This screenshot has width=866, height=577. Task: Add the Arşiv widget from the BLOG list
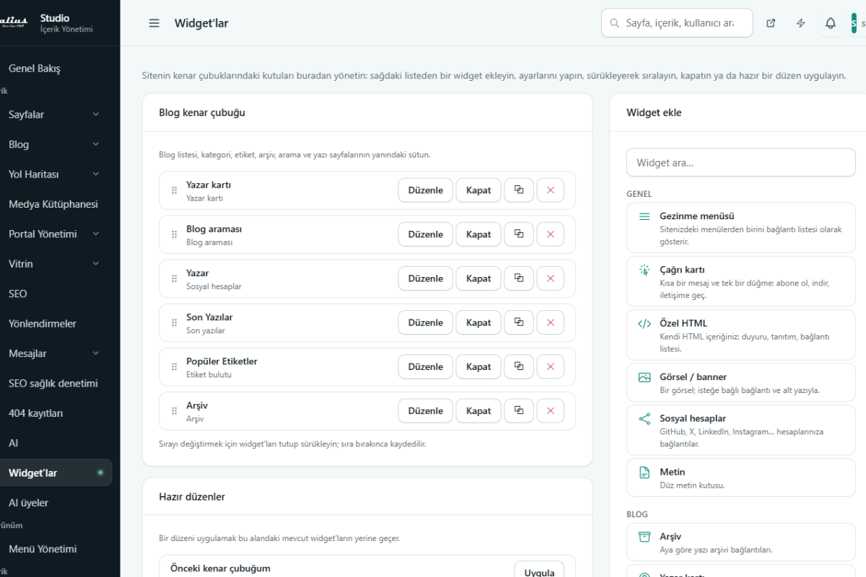(x=741, y=542)
